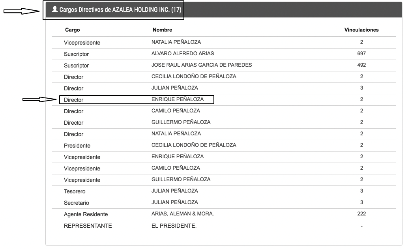408x249 pixels.
Task: Click the 222 vinculaciones count
Action: point(361,213)
